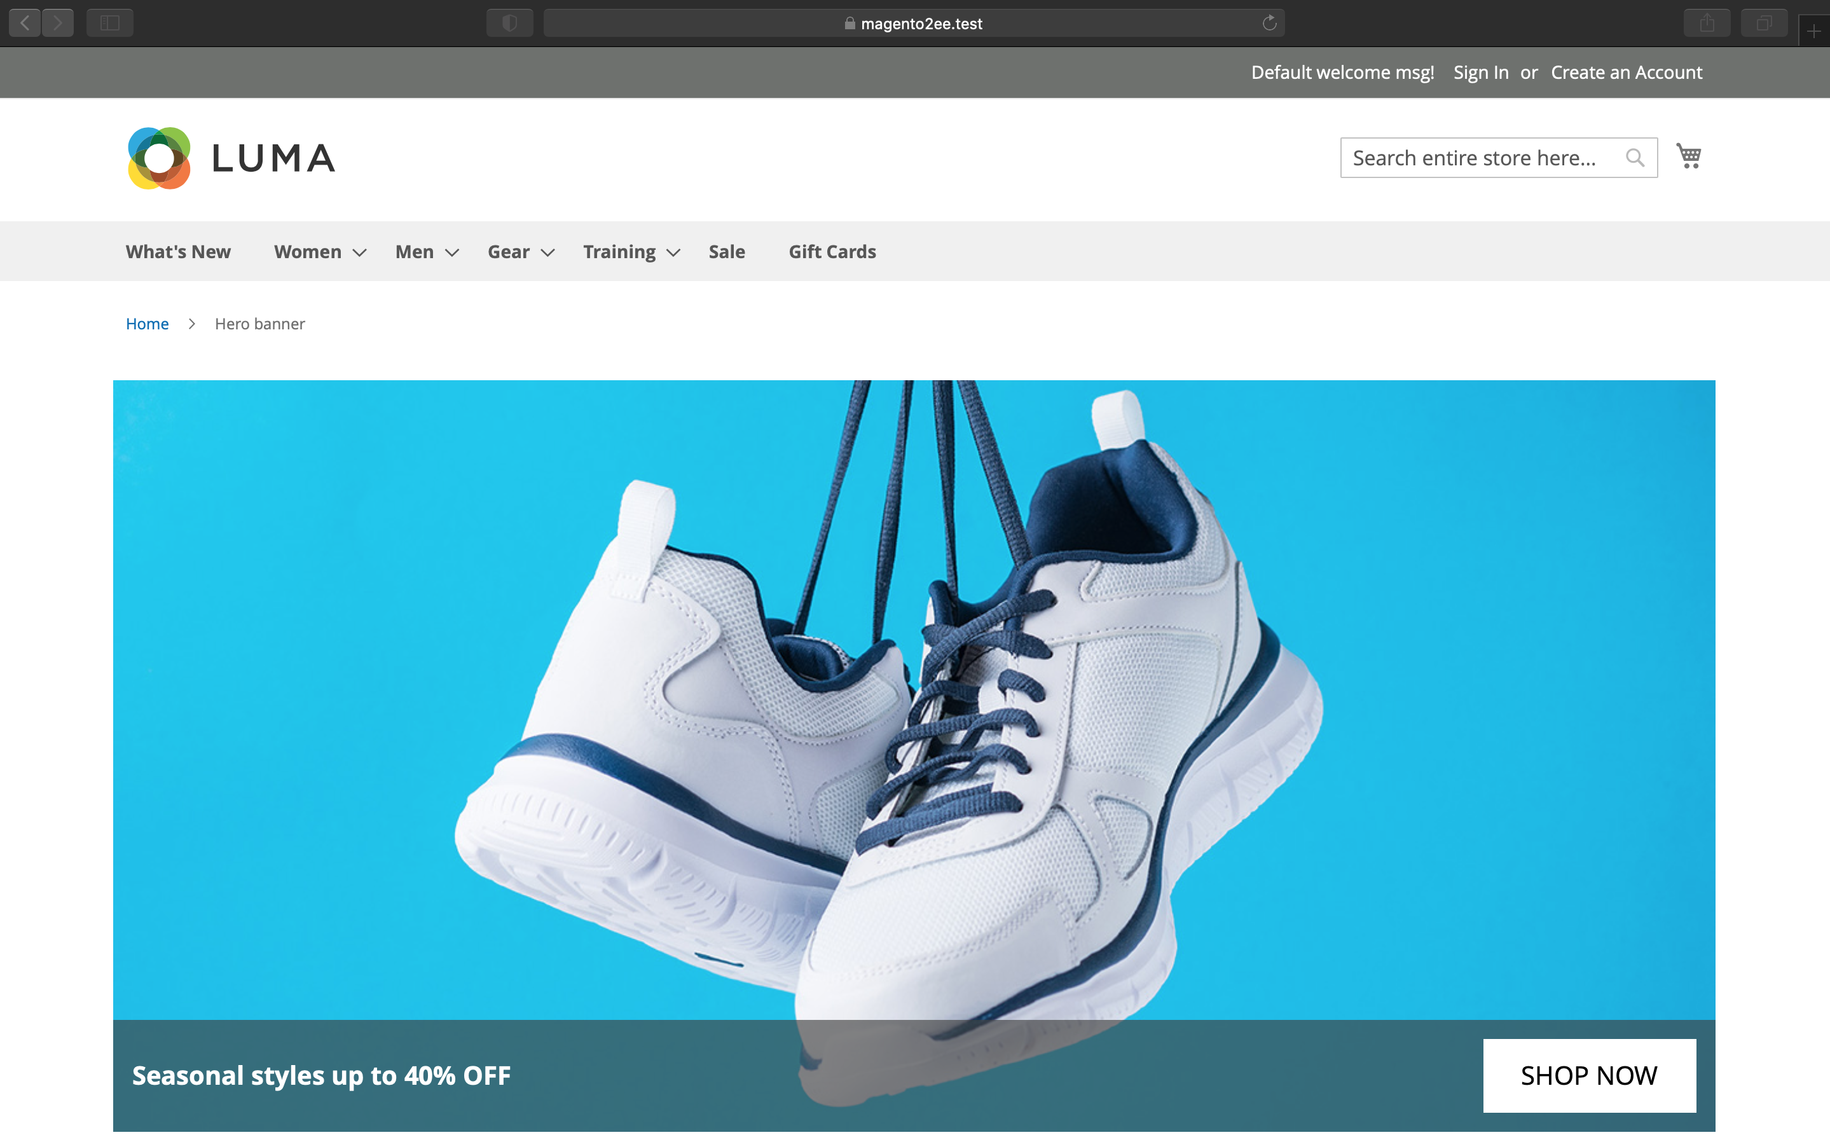This screenshot has width=1830, height=1142.
Task: Click the SHOP NOW button
Action: pyautogui.click(x=1588, y=1075)
